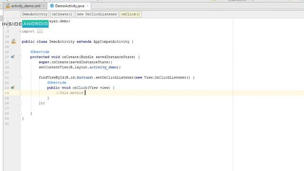Click the AppCompatActivity class name
304x171 pixels.
coord(111,41)
